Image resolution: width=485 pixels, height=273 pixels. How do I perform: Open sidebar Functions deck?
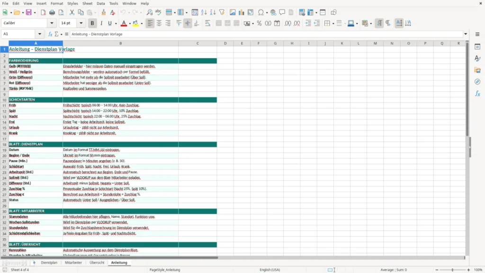[x=477, y=93]
